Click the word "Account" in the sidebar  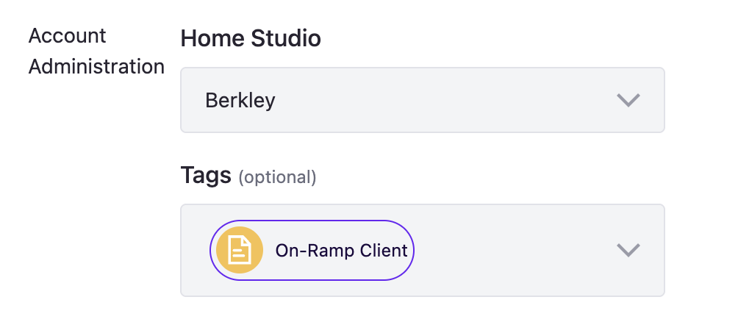(67, 35)
